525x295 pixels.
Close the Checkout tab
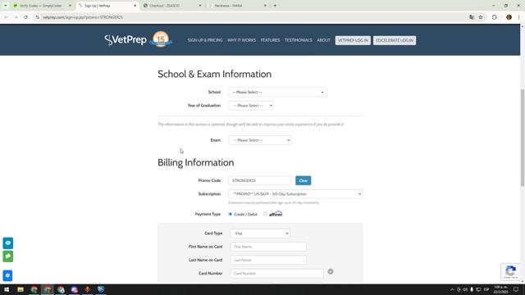(x=200, y=6)
